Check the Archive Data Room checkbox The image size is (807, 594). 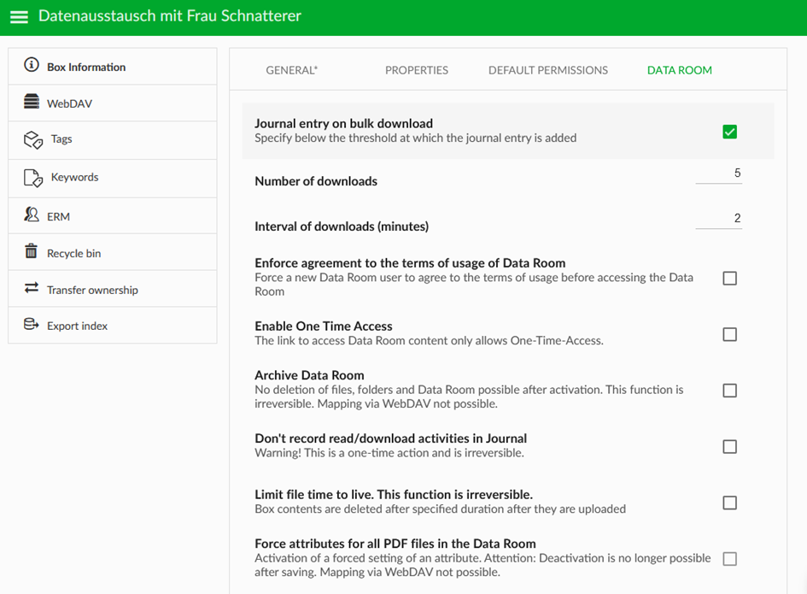point(729,391)
